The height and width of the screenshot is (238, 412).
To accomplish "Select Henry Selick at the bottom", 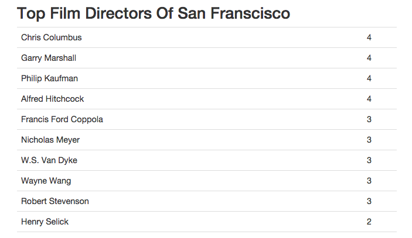I will tap(45, 222).
